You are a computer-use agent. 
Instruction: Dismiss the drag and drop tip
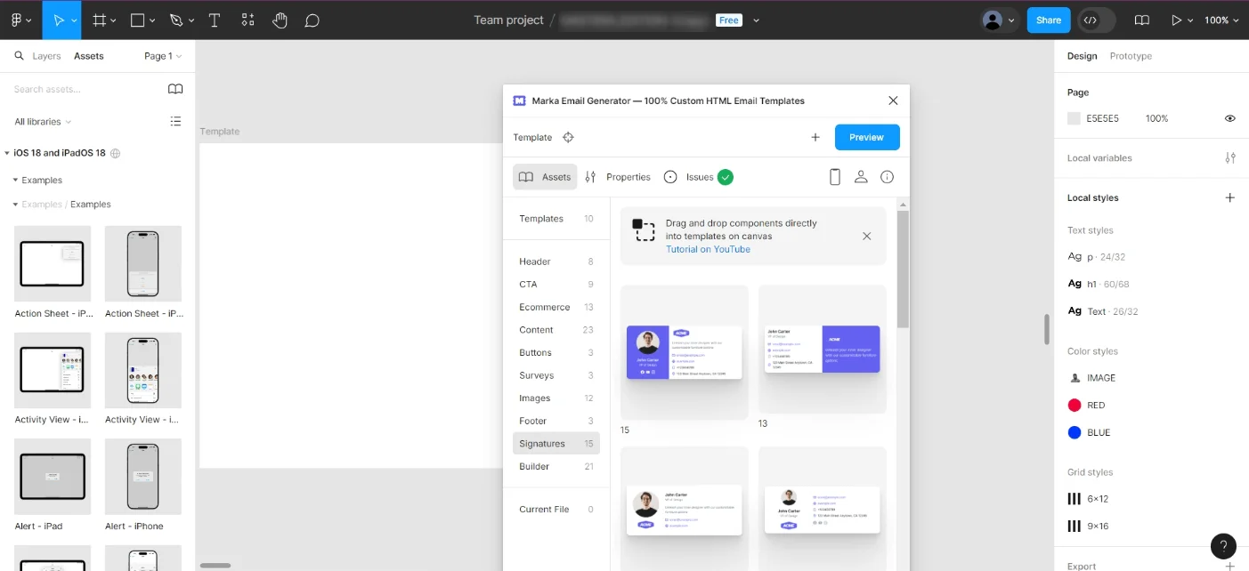point(867,236)
